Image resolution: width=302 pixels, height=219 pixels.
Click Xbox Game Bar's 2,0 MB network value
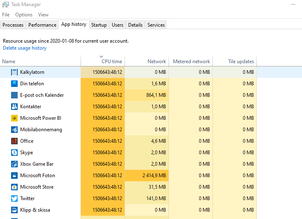click(x=159, y=164)
